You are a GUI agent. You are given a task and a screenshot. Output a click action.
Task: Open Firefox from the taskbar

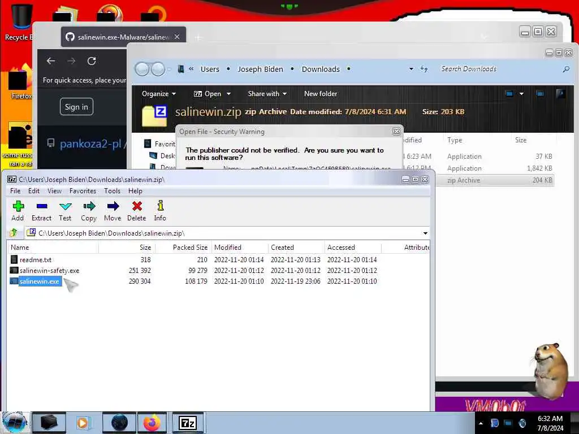(152, 423)
